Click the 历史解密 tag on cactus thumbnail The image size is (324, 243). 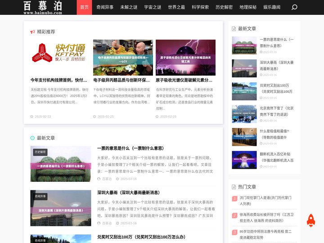pos(40,152)
